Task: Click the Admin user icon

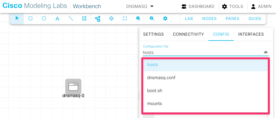Action: click(x=253, y=6)
